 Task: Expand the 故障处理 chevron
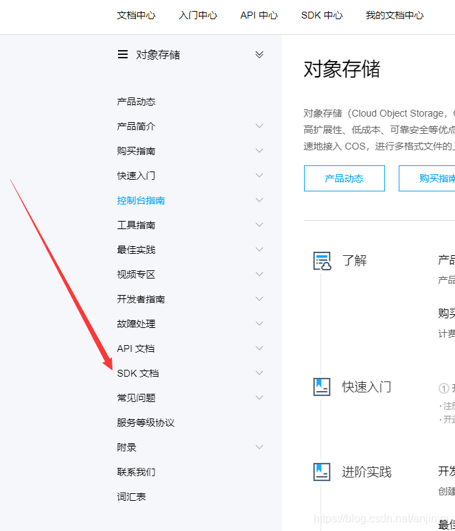click(259, 324)
